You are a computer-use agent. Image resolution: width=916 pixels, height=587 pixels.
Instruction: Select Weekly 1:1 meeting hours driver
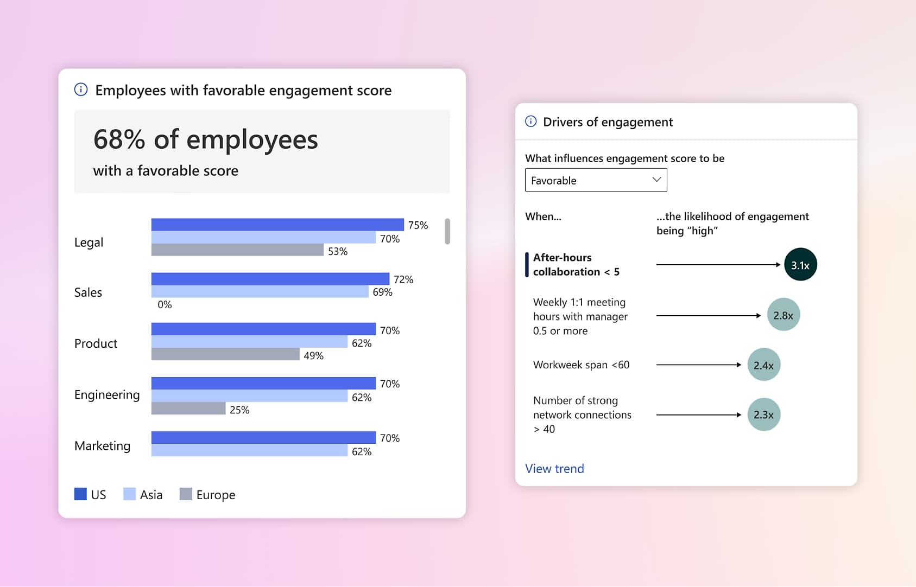pyautogui.click(x=580, y=316)
